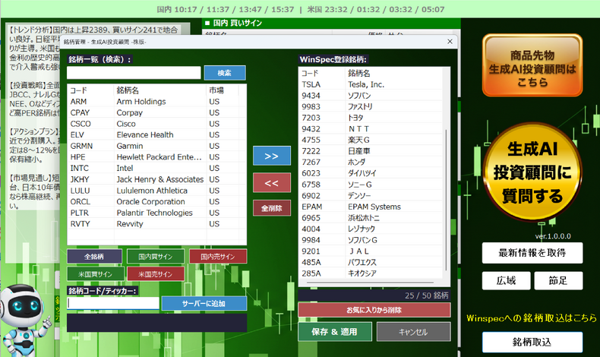Click 最新情報を取得 button
The width and height of the screenshot is (600, 357).
(x=532, y=253)
